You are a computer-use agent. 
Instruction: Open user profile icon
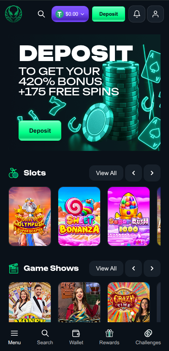tap(155, 14)
